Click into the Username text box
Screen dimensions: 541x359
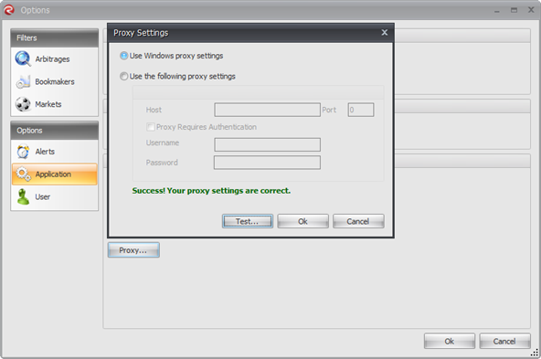267,144
